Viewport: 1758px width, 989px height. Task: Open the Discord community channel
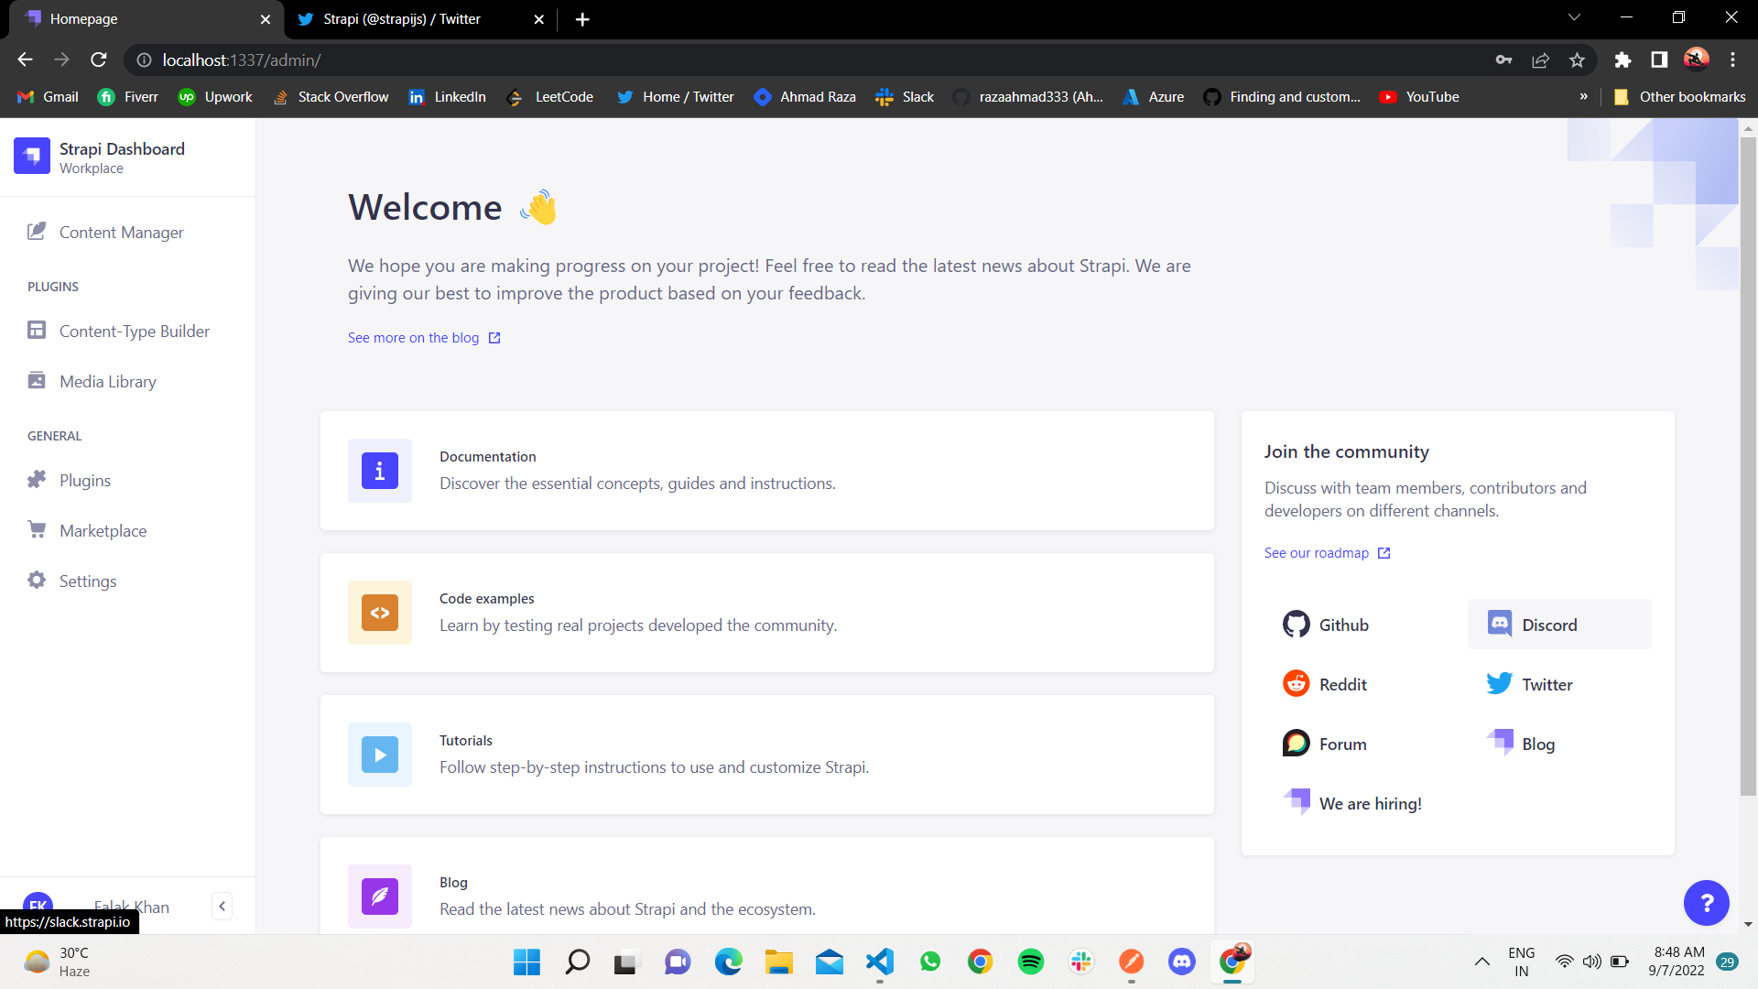click(1549, 625)
